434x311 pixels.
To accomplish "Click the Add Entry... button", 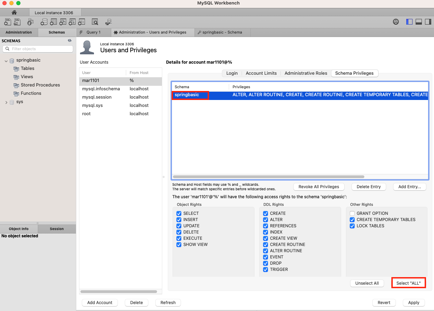I will [x=410, y=187].
